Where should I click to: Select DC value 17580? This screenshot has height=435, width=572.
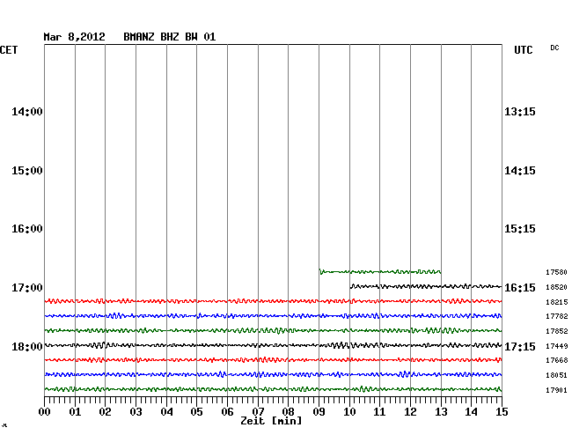557,272
